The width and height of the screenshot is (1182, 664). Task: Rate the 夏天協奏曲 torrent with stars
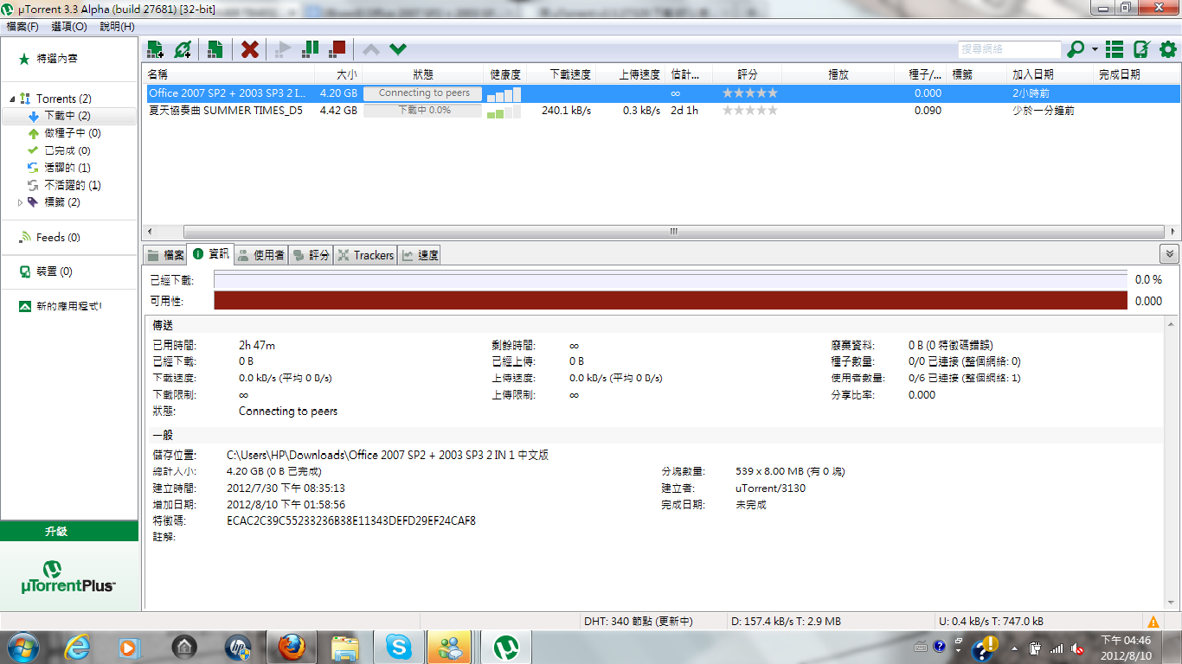(x=750, y=111)
